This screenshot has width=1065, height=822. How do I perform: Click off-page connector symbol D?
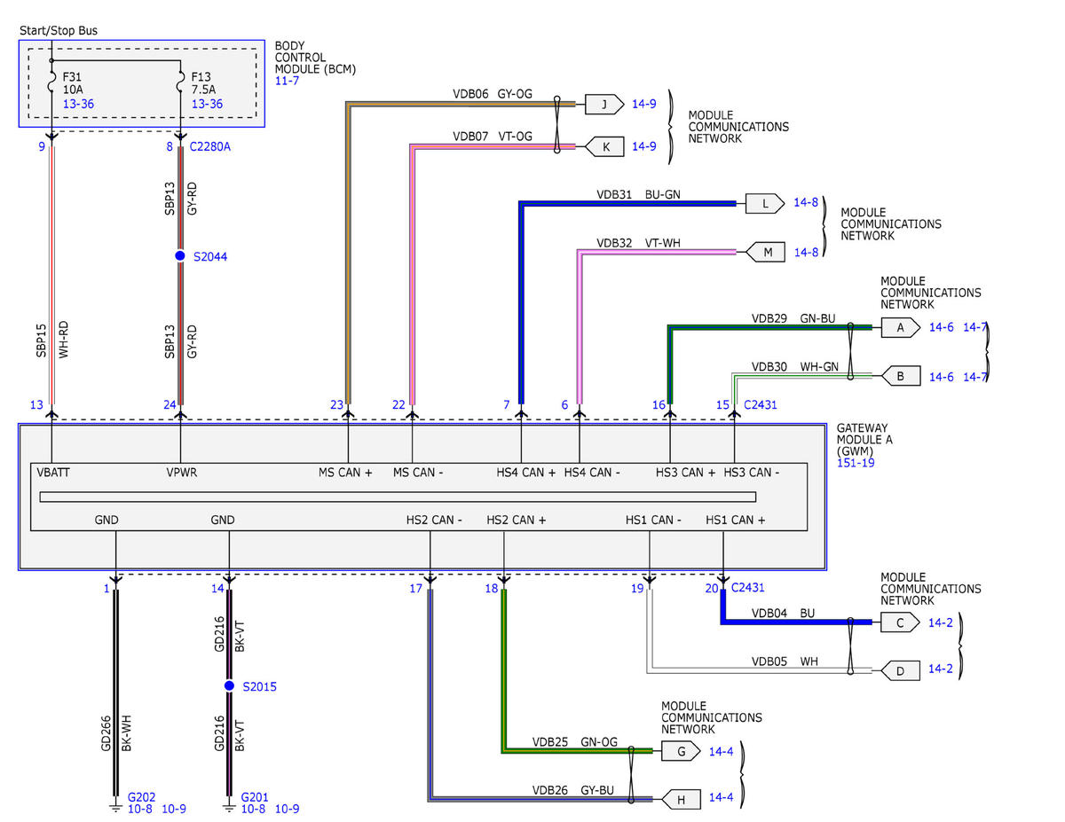coord(900,670)
